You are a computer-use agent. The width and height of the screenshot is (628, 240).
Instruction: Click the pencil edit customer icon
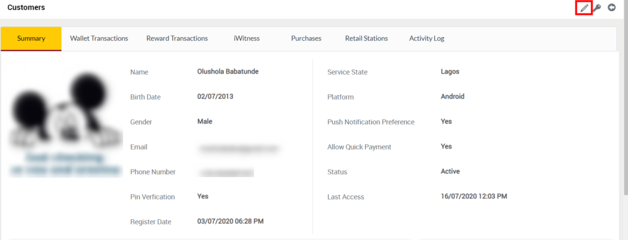click(584, 8)
